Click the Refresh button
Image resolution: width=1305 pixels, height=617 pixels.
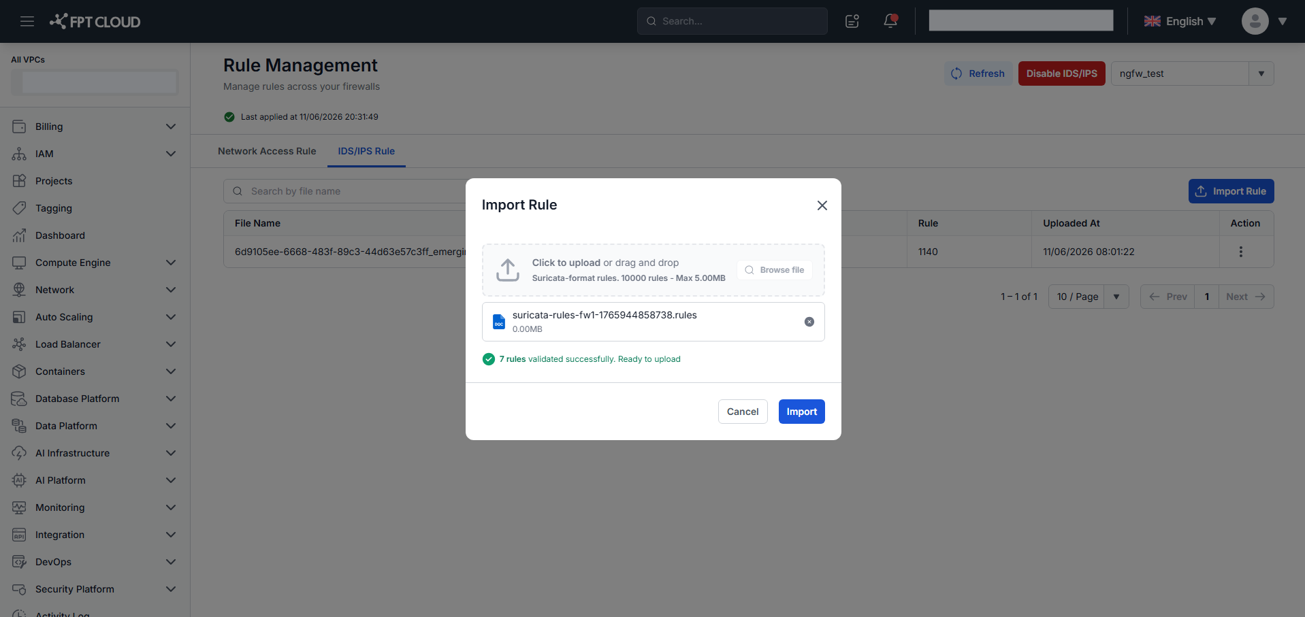[x=978, y=73]
